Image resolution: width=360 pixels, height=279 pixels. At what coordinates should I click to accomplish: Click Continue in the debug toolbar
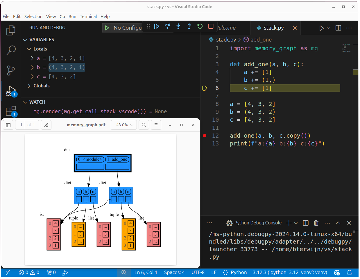(x=157, y=26)
